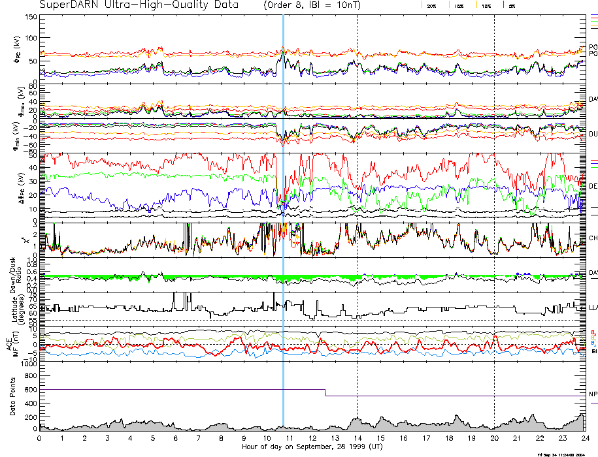Viewport: 598px width, 457px height.
Task: Click the |B| legend label at right
Action: (x=593, y=351)
